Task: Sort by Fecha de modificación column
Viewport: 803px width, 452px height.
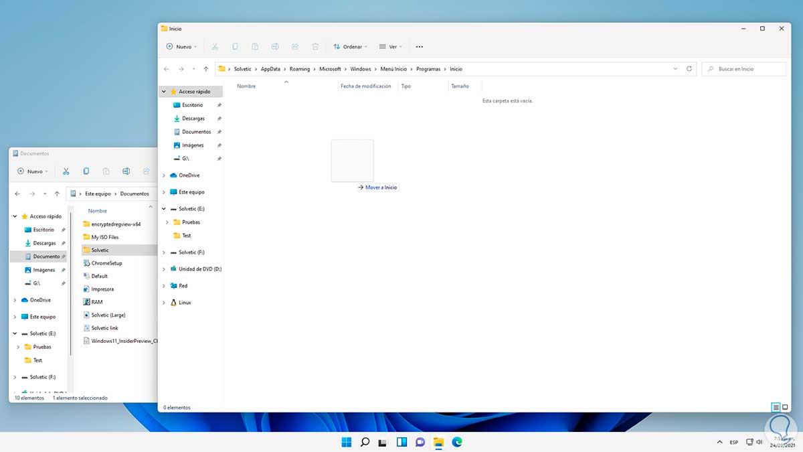Action: (365, 86)
